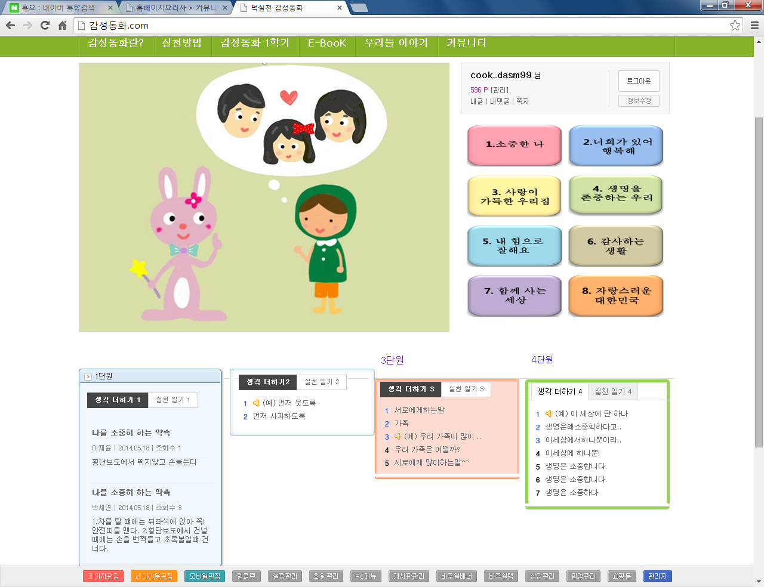Open a new browser tab
The width and height of the screenshot is (764, 587).
point(359,8)
